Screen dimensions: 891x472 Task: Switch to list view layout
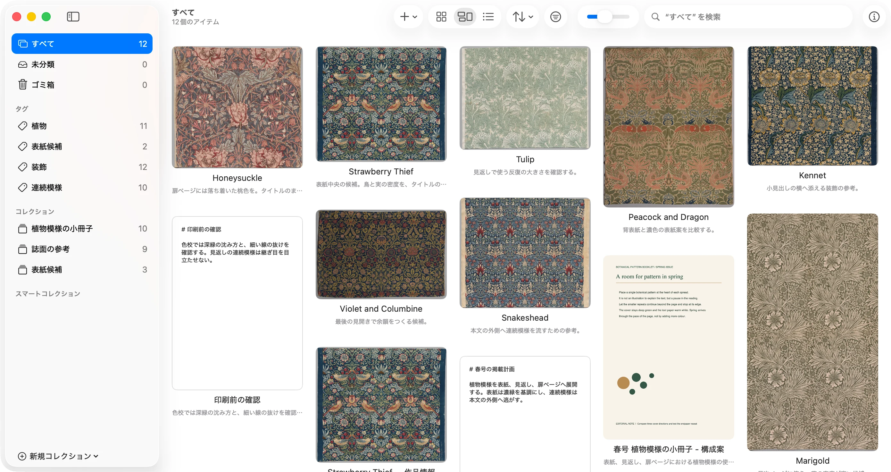(x=488, y=17)
